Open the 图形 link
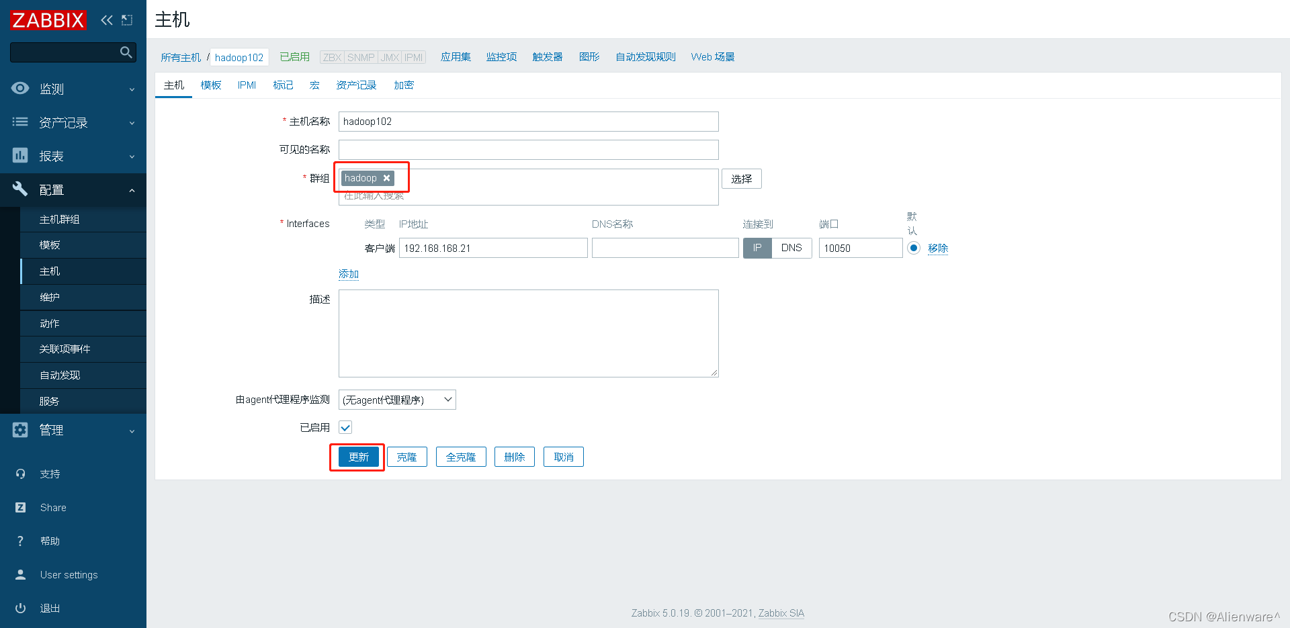This screenshot has width=1290, height=628. pyautogui.click(x=589, y=57)
